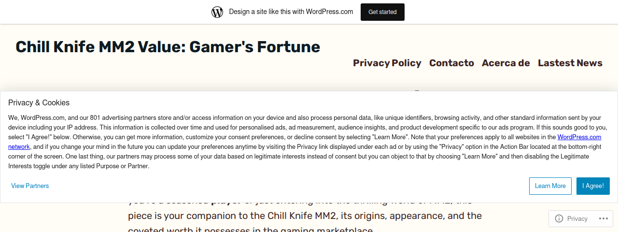The width and height of the screenshot is (618, 232).
Task: Click the Get started button
Action: pos(382,12)
